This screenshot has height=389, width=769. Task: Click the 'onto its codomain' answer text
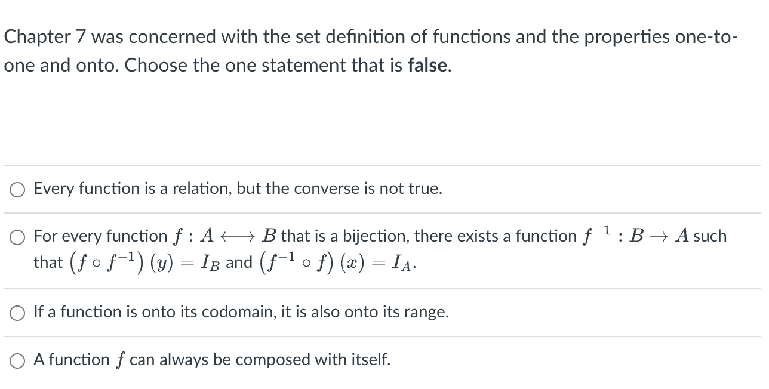pyautogui.click(x=241, y=311)
